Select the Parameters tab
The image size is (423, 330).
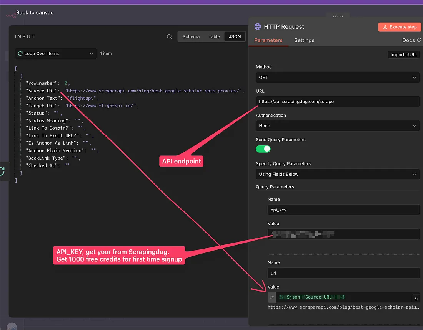268,40
